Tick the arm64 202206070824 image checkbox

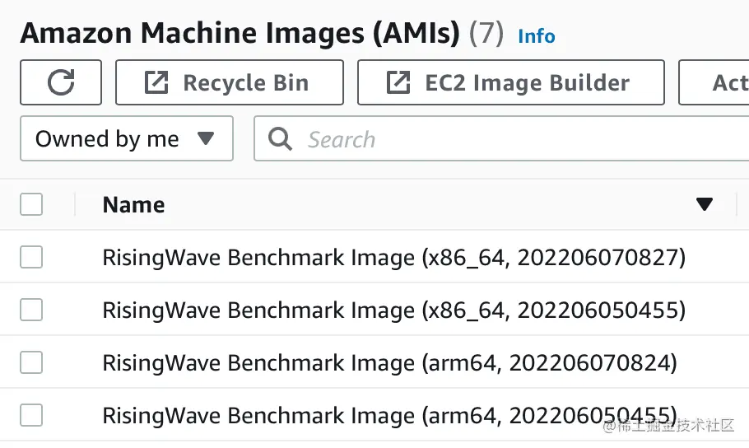(x=31, y=363)
